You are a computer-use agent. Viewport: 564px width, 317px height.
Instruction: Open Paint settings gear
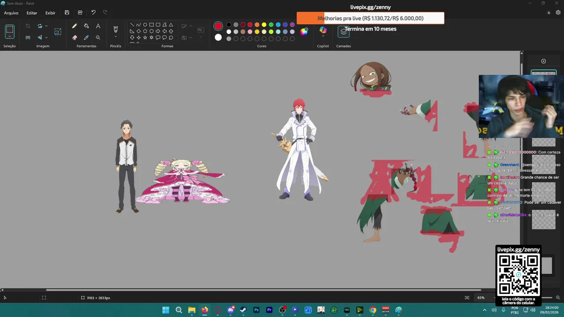click(x=558, y=13)
